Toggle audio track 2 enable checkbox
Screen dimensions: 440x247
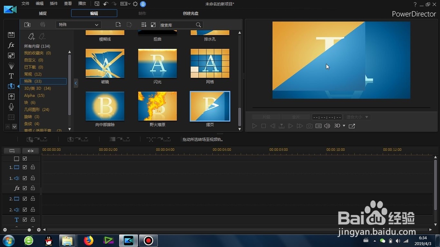(x=25, y=210)
